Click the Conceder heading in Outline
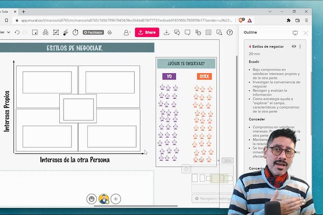Viewport: 323px width, 215px height. tap(257, 119)
